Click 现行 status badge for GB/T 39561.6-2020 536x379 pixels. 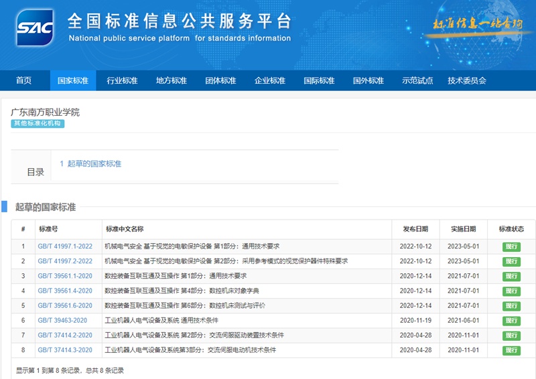click(x=511, y=306)
